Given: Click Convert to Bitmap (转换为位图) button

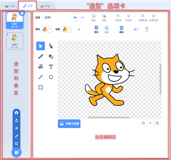Looking at the screenshot, I should coord(69,123).
